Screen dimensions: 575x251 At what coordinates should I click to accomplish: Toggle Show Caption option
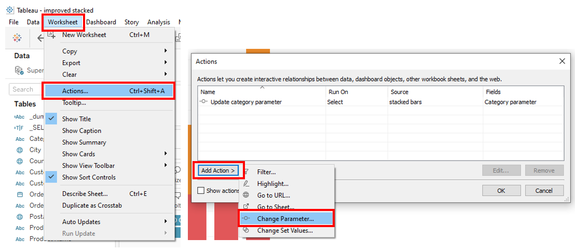[109, 130]
